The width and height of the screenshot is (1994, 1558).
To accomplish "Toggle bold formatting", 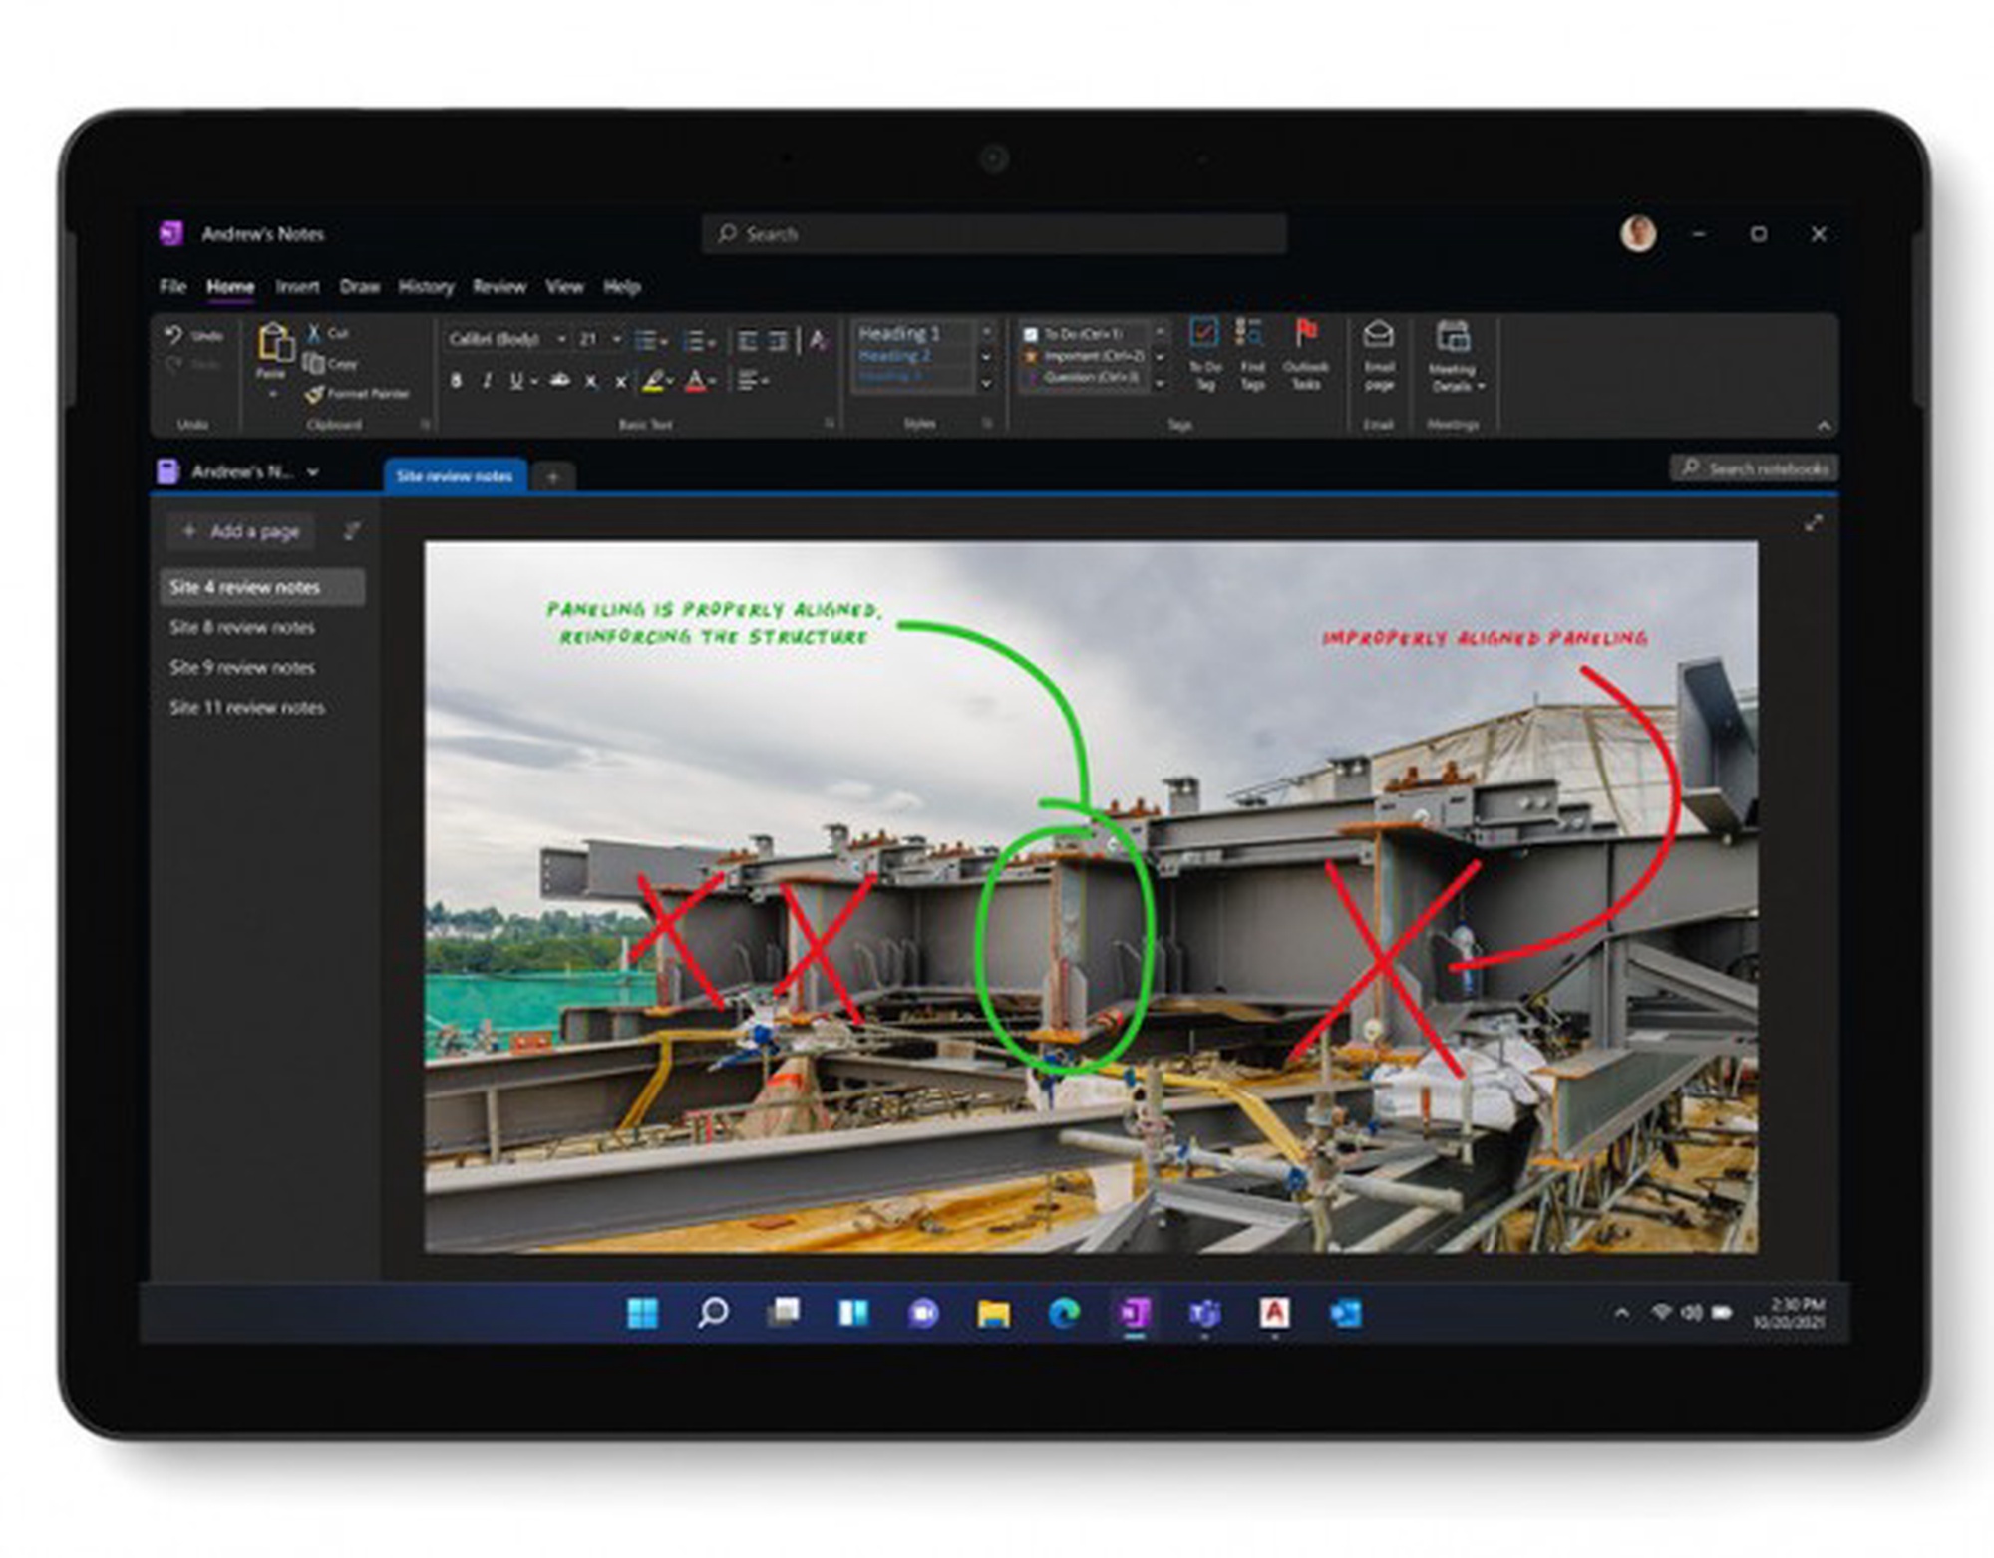I will click(x=456, y=381).
